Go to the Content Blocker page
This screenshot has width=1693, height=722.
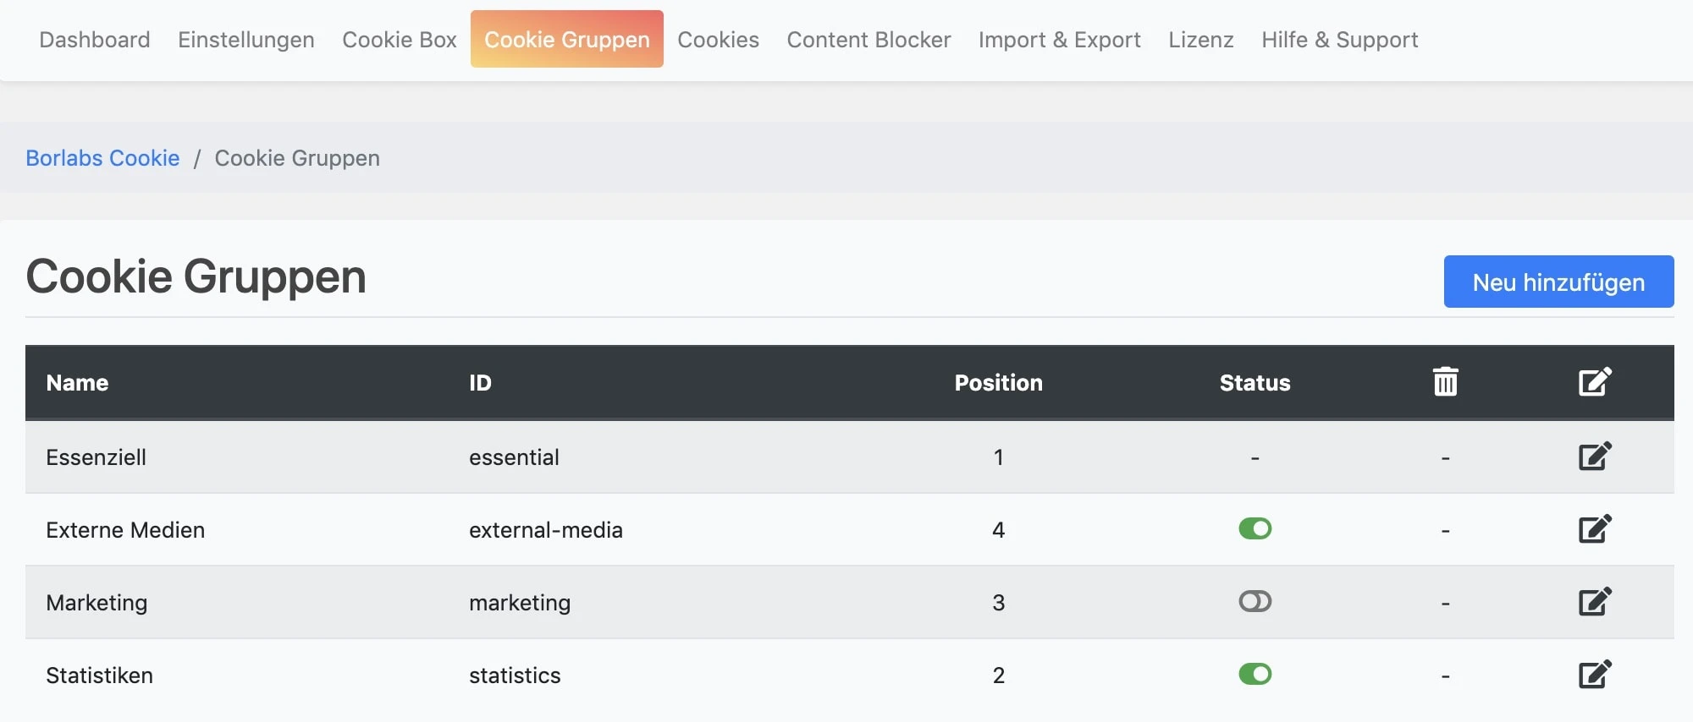pyautogui.click(x=869, y=39)
